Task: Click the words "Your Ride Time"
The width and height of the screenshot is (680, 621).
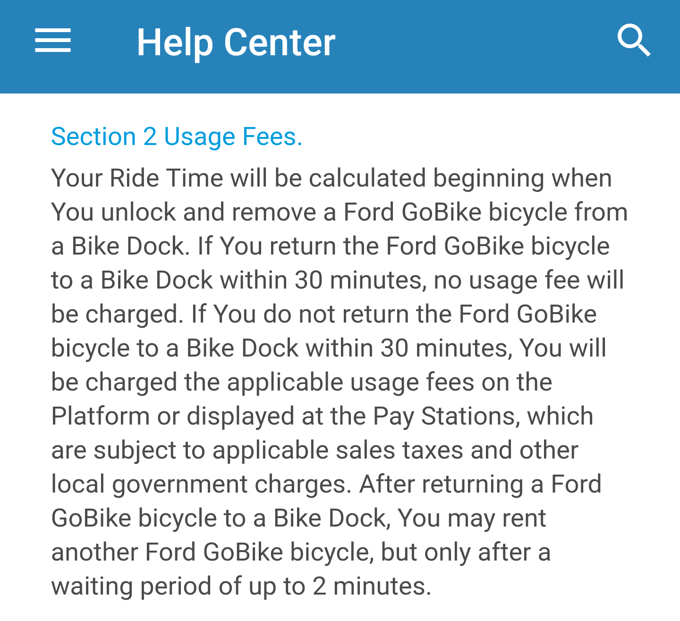Action: (x=137, y=179)
